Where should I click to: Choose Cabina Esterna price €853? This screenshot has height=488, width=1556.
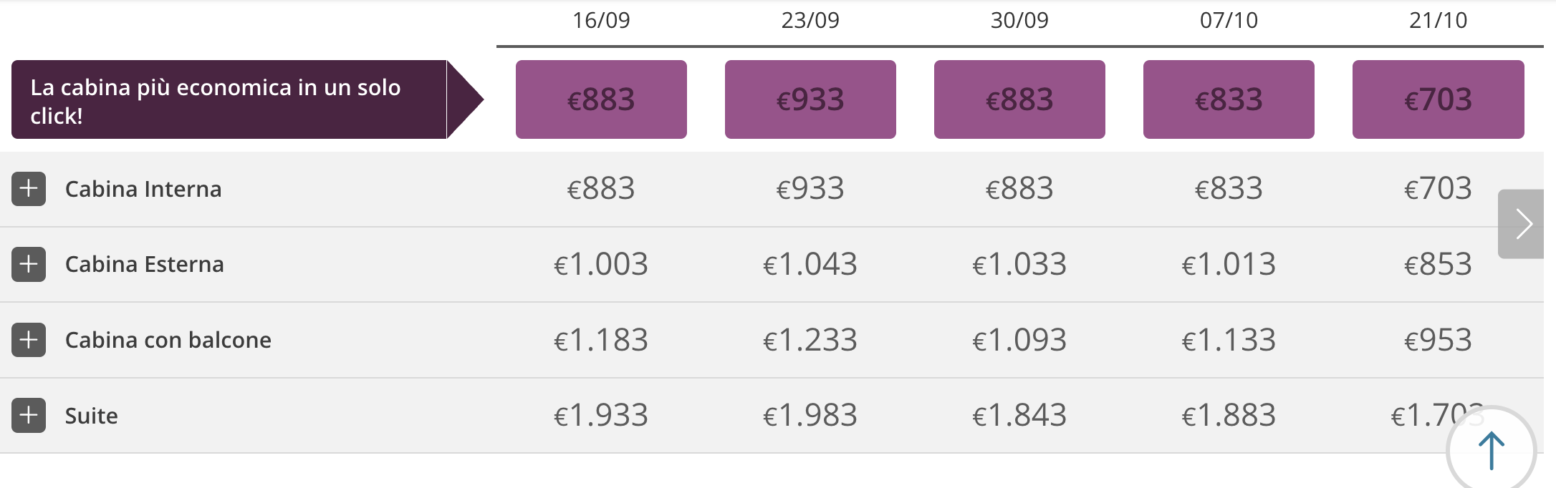[x=1438, y=264]
